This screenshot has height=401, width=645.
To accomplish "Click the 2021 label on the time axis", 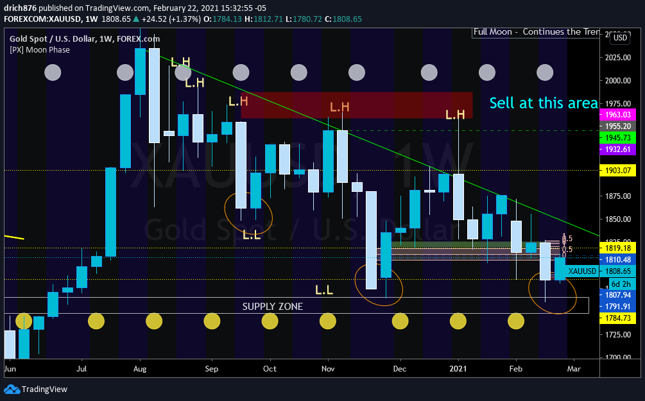I will pyautogui.click(x=458, y=368).
